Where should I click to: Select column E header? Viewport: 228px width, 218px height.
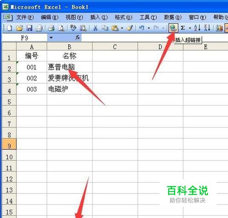coord(206,46)
